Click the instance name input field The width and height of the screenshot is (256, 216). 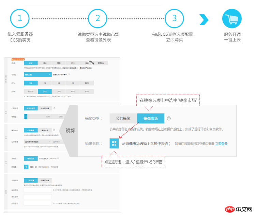[38, 203]
